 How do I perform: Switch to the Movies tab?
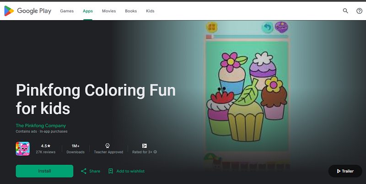109,11
